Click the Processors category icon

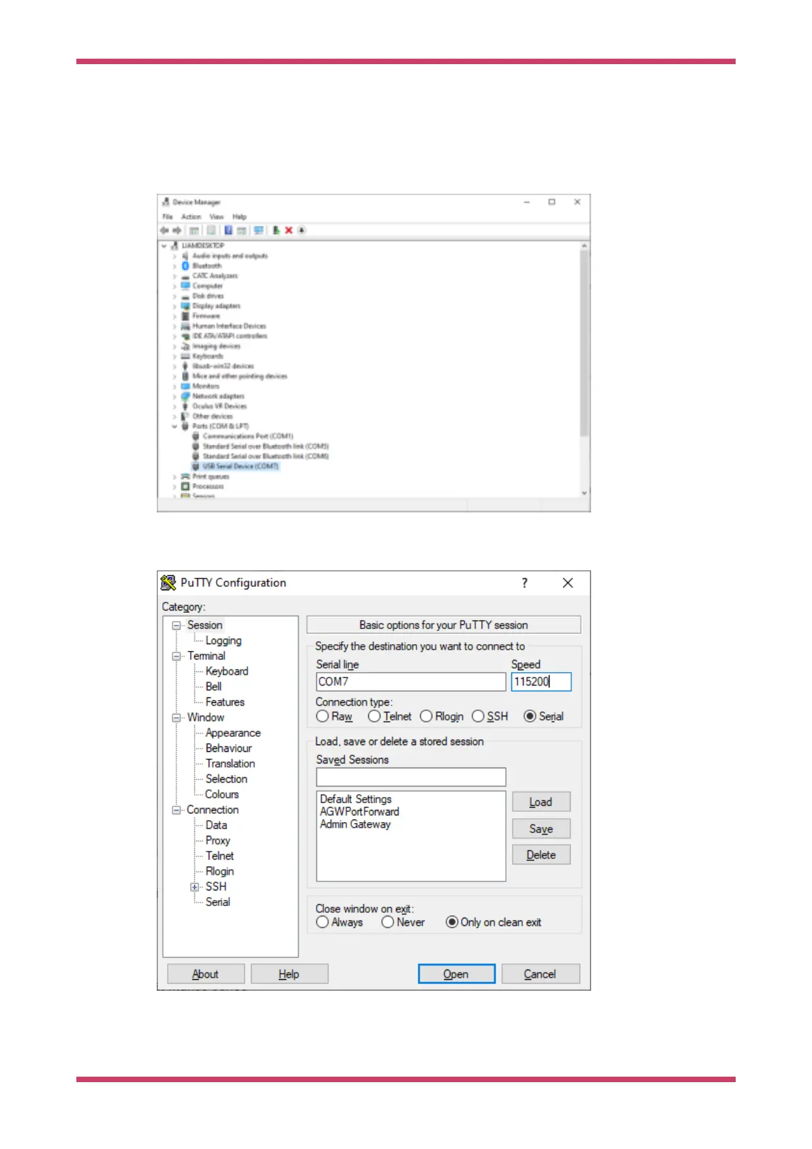click(x=185, y=486)
